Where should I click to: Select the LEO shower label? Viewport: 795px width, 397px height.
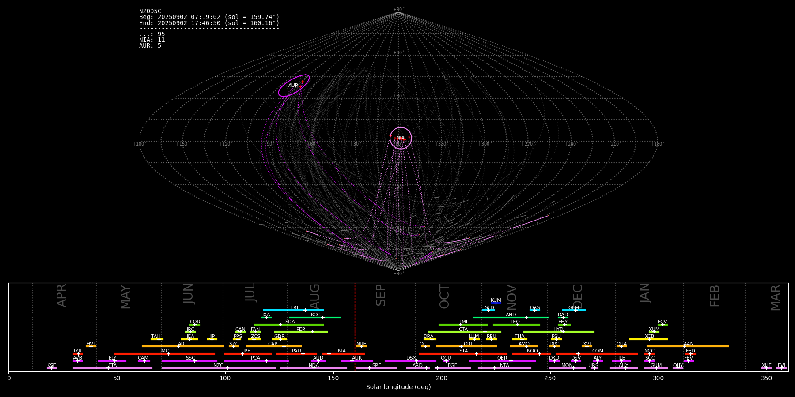(x=515, y=322)
